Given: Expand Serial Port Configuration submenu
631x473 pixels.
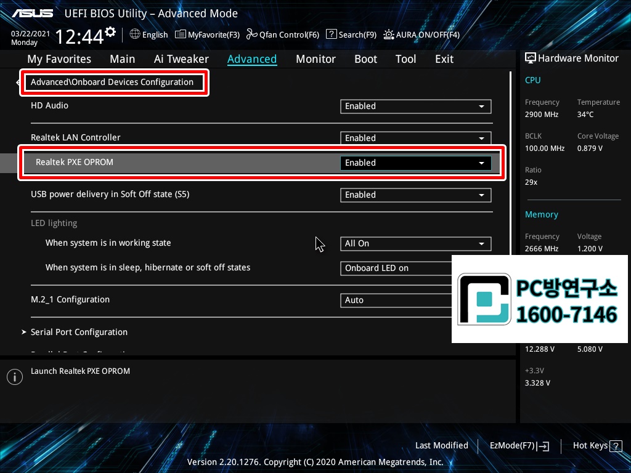Looking at the screenshot, I should [79, 332].
